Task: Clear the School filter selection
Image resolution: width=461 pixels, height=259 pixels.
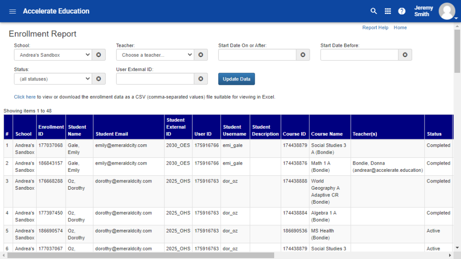Action: click(x=99, y=55)
